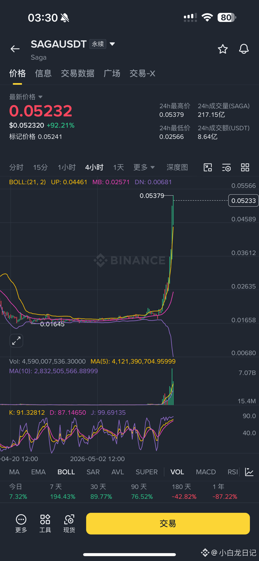Add SAGAUSDT to favorites star
Screen dimensions: 259x561
[223, 49]
